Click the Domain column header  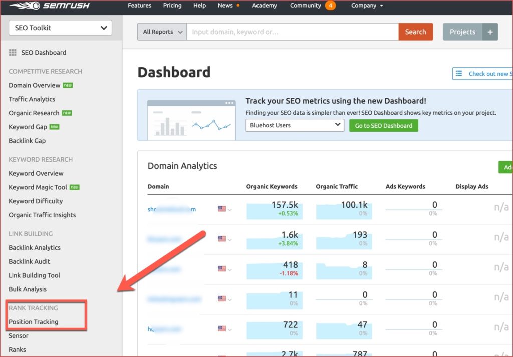click(x=158, y=186)
